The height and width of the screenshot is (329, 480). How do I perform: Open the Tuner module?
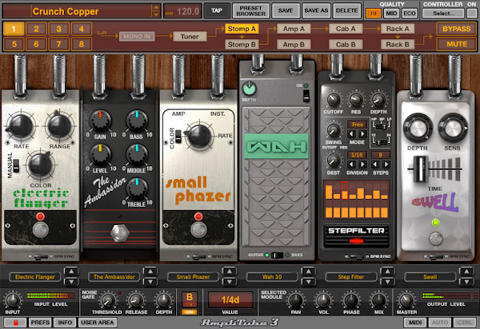[190, 37]
